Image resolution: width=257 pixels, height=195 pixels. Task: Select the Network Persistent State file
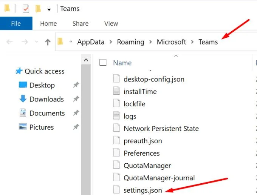tap(161, 129)
